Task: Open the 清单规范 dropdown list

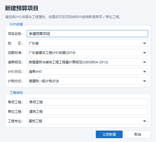Action: (87, 62)
